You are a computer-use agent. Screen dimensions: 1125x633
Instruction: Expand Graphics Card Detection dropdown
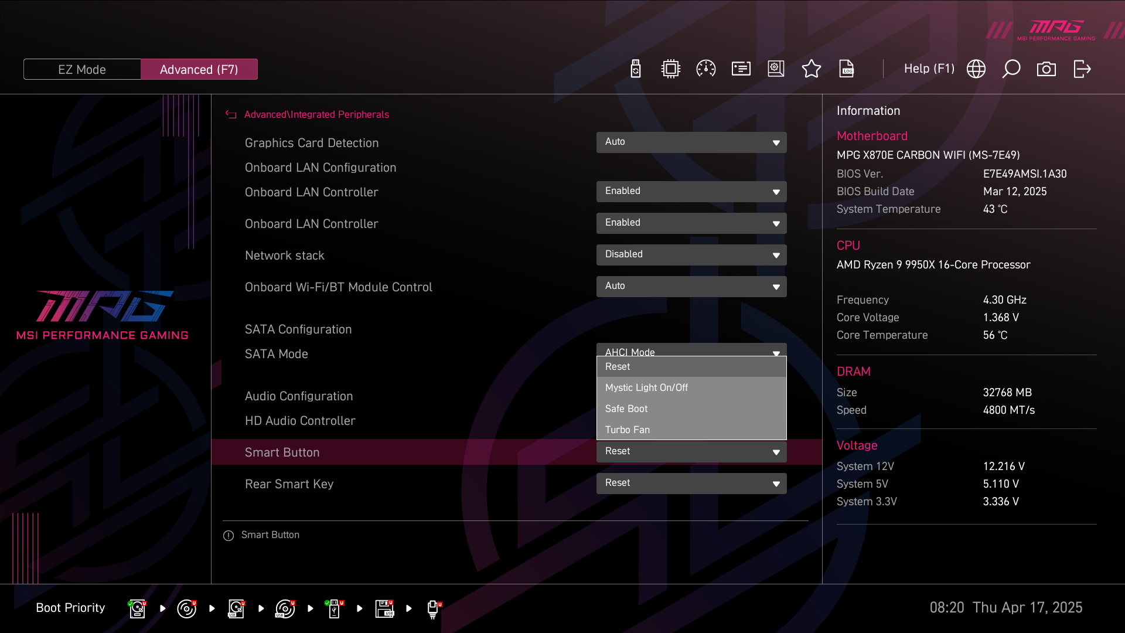click(x=691, y=142)
